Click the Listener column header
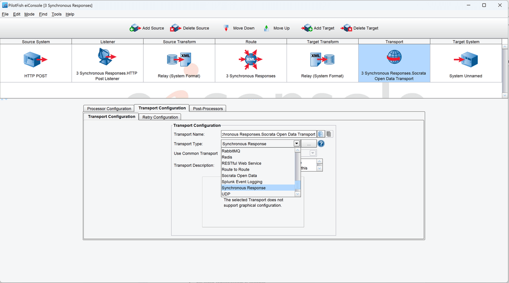 [x=108, y=41]
